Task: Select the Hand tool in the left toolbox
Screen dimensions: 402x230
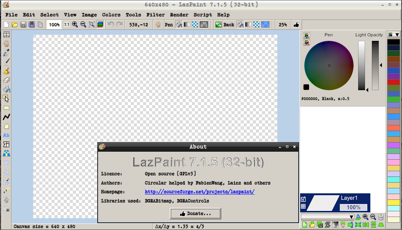Action: (x=6, y=44)
